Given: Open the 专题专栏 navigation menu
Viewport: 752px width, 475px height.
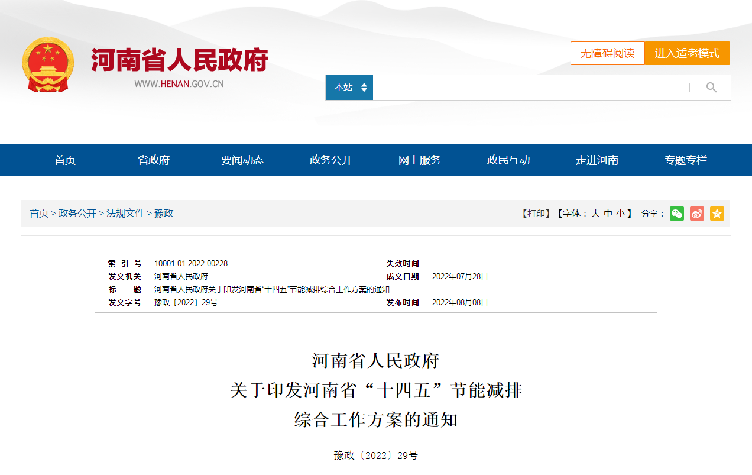Looking at the screenshot, I should pyautogui.click(x=685, y=160).
